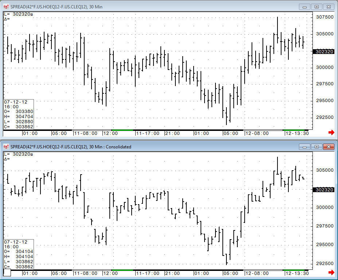Image resolution: width=338 pixels, height=280 pixels.
Task: Click the 292500 price scale label in Consolidated chart
Action: 325,263
